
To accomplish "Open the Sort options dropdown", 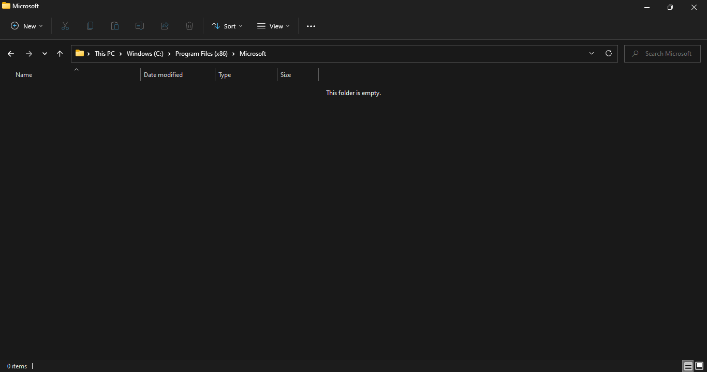I will click(227, 26).
